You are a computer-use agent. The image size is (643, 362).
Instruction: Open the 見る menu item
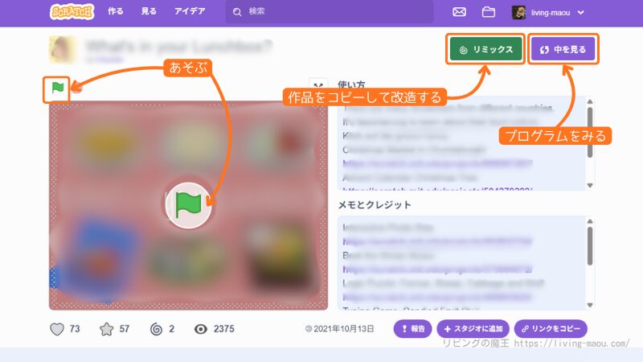pyautogui.click(x=149, y=12)
